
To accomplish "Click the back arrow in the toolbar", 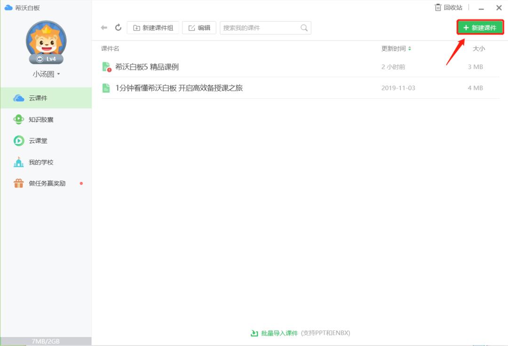I will (104, 27).
